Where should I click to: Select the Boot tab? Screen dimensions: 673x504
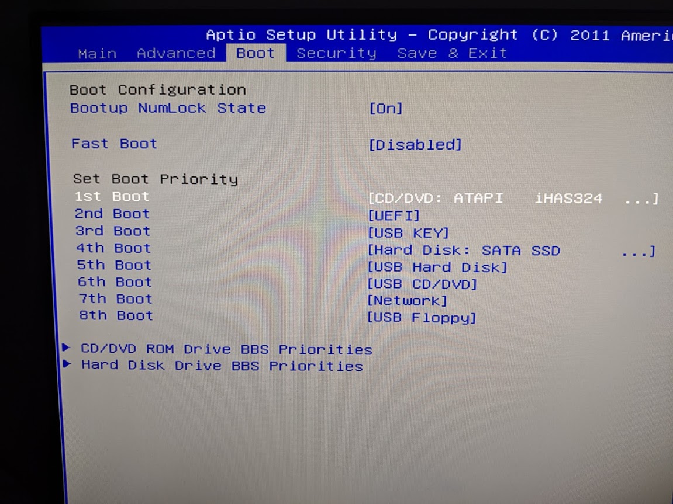click(256, 53)
